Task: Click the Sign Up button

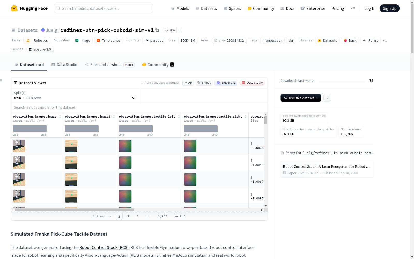Action: point(390,8)
